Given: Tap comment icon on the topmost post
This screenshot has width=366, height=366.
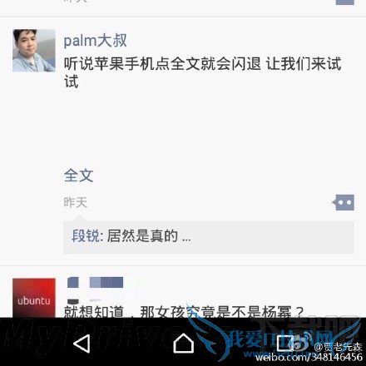Looking at the screenshot, I should [x=344, y=2].
